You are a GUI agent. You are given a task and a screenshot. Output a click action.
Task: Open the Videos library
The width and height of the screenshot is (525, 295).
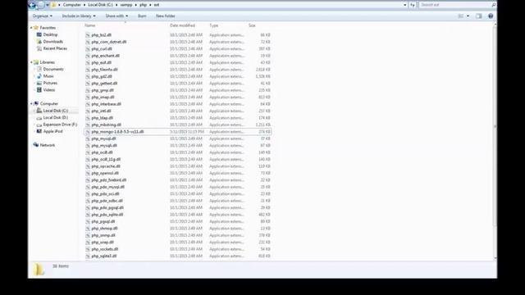tap(49, 90)
